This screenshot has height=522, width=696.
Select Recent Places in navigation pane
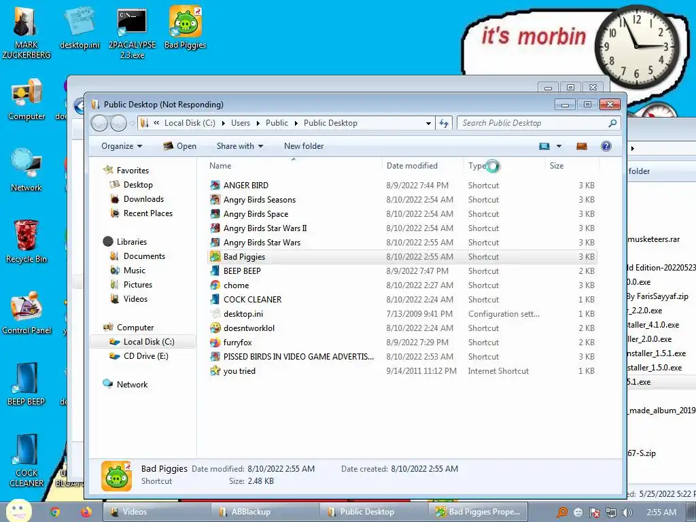[x=147, y=213]
